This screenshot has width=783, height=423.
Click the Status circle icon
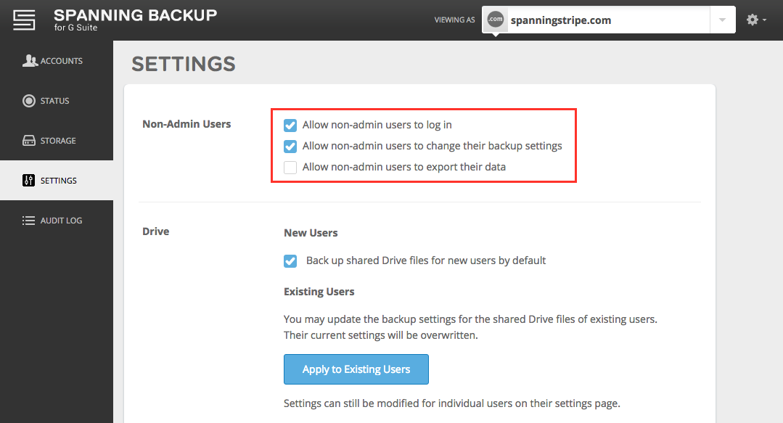(x=29, y=101)
